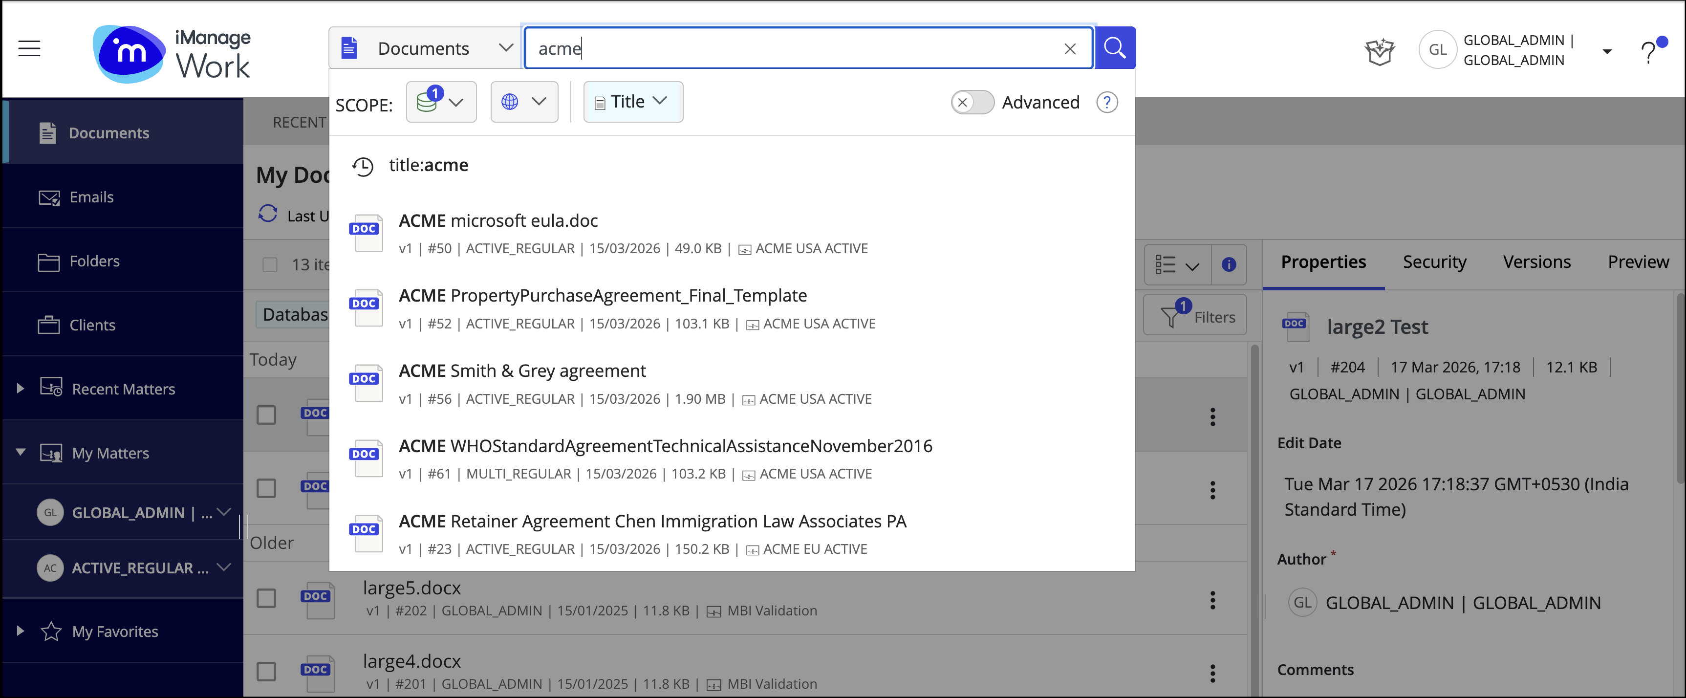Click inside the acme search input field

pyautogui.click(x=785, y=48)
